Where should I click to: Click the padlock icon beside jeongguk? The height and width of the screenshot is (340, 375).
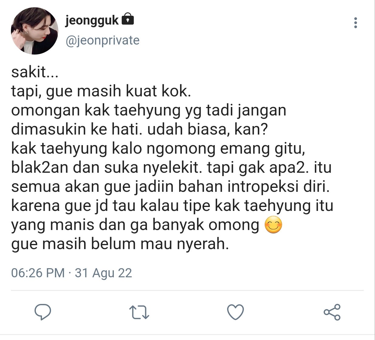(128, 19)
